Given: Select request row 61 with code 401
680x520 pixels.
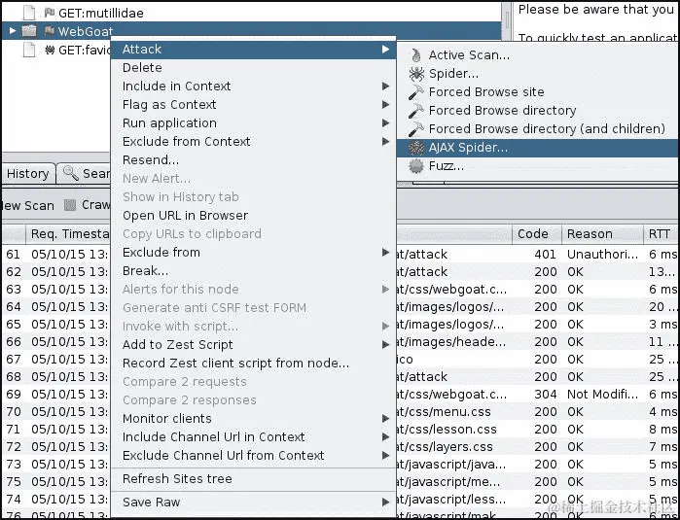Looking at the screenshot, I should point(340,255).
